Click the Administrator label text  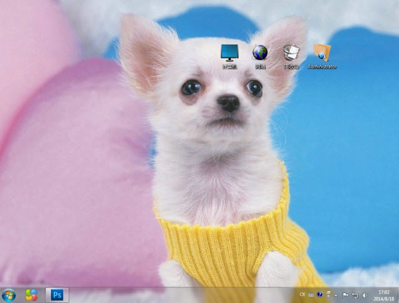pos(322,67)
